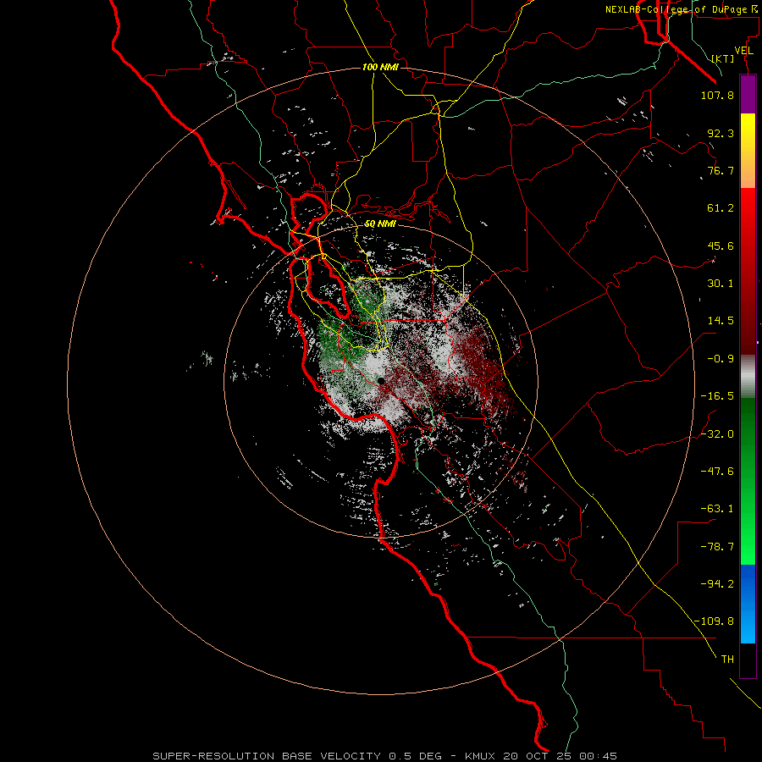Click the [KT] units label
This screenshot has width=762, height=762.
pos(723,58)
